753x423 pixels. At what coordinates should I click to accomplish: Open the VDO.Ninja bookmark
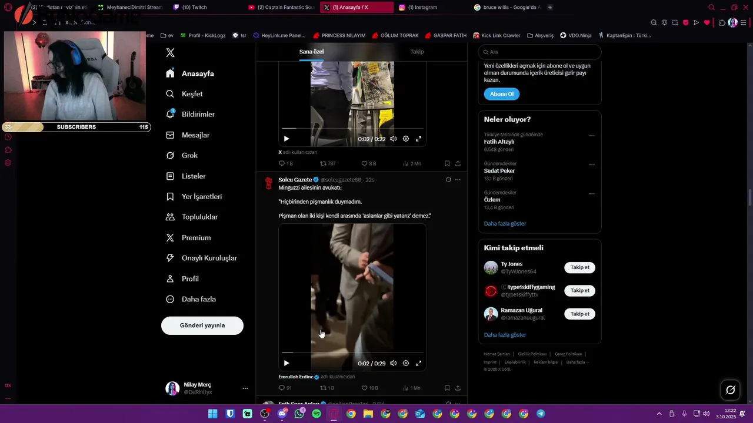(x=575, y=35)
